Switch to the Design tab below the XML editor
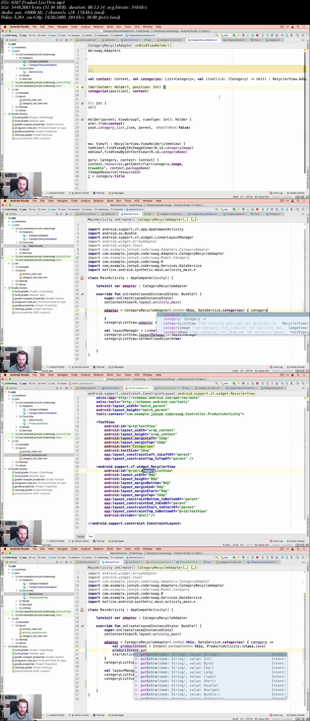 [x=81, y=536]
